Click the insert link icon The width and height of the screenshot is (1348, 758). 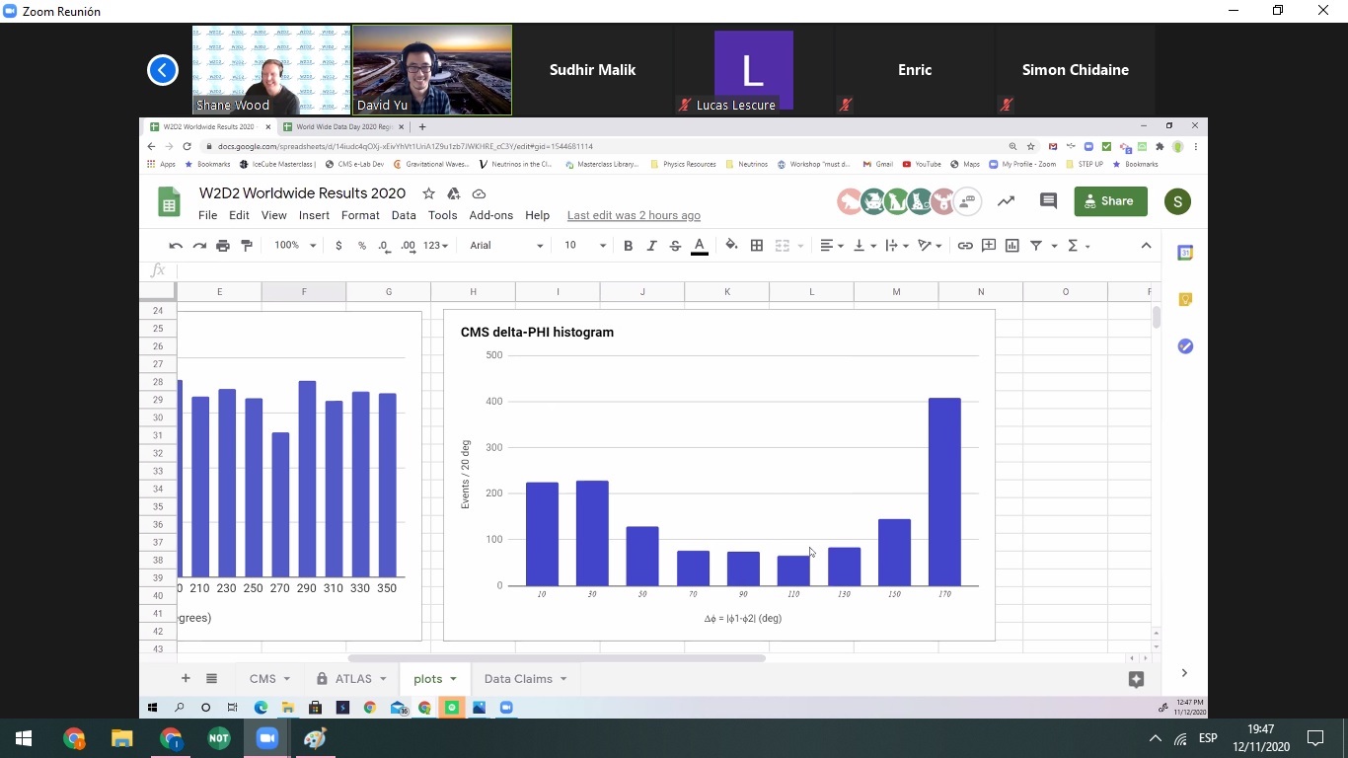(965, 246)
